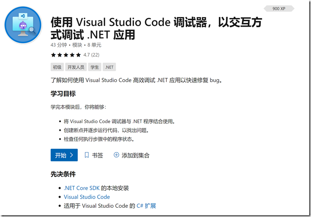Click the 4.7 (22) rating text
311x217 pixels.
91,55
